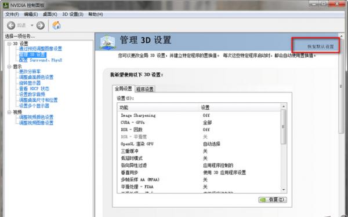Click the 管理 3D 设置 header icon
Viewport: 348px width, 217px height.
107,42
